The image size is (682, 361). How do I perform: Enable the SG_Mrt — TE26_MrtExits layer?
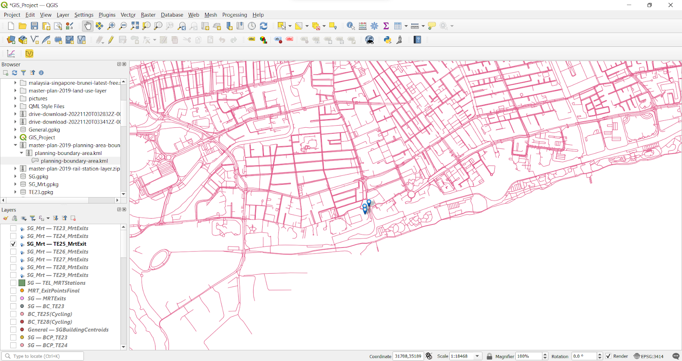[13, 252]
